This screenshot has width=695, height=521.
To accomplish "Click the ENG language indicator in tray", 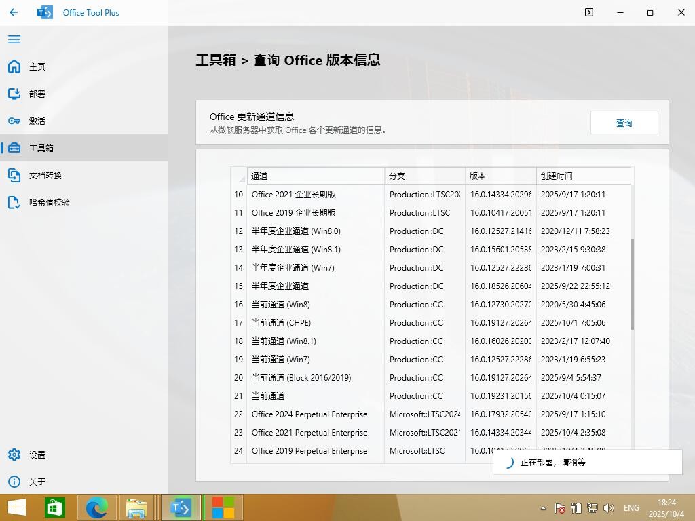I will 631,507.
